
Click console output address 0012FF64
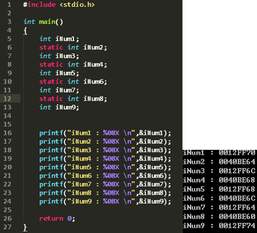click(x=237, y=207)
